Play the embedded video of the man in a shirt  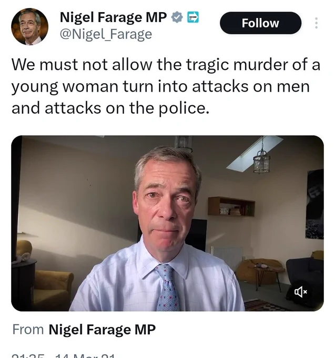click(167, 223)
